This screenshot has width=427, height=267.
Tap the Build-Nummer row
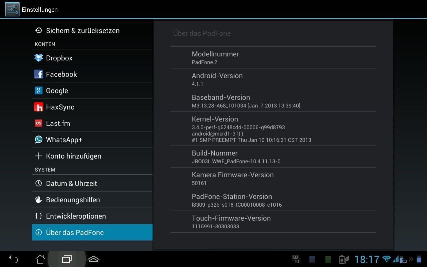point(273,157)
